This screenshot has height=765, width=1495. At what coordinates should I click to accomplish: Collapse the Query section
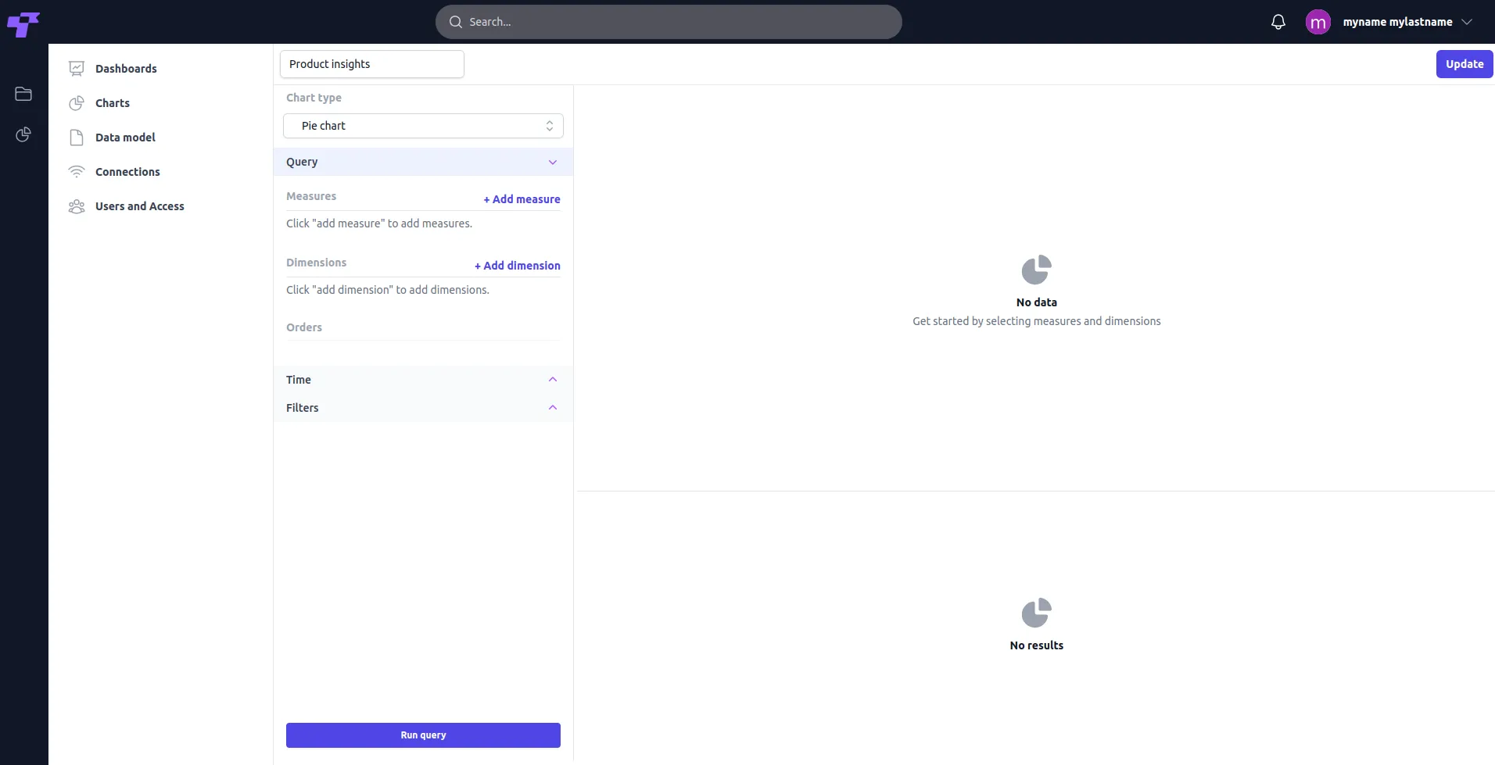click(x=423, y=162)
